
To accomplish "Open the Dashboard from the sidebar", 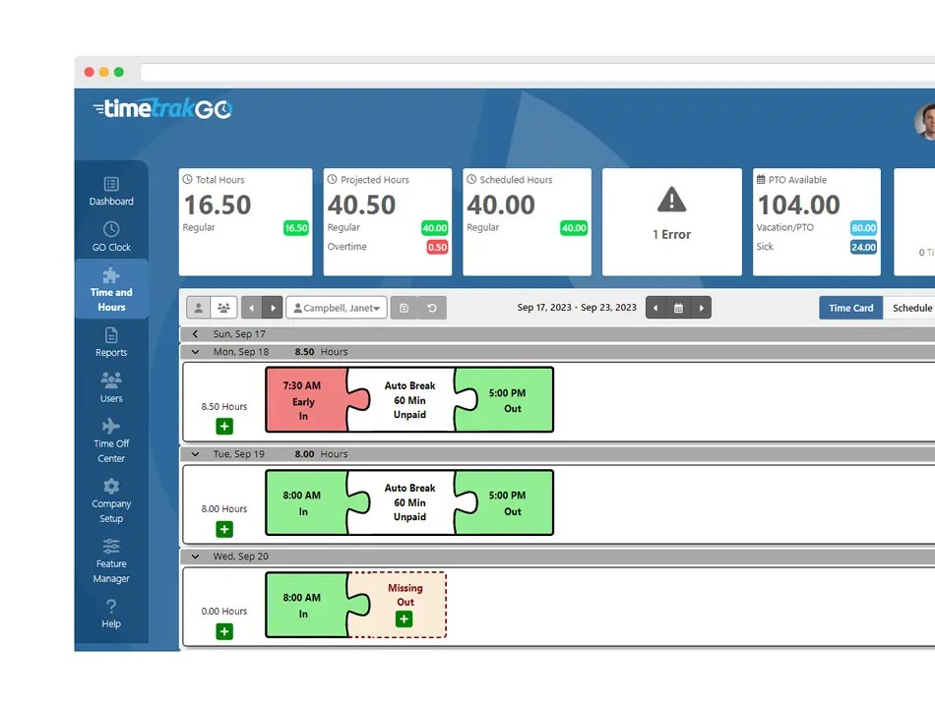I will pyautogui.click(x=110, y=193).
